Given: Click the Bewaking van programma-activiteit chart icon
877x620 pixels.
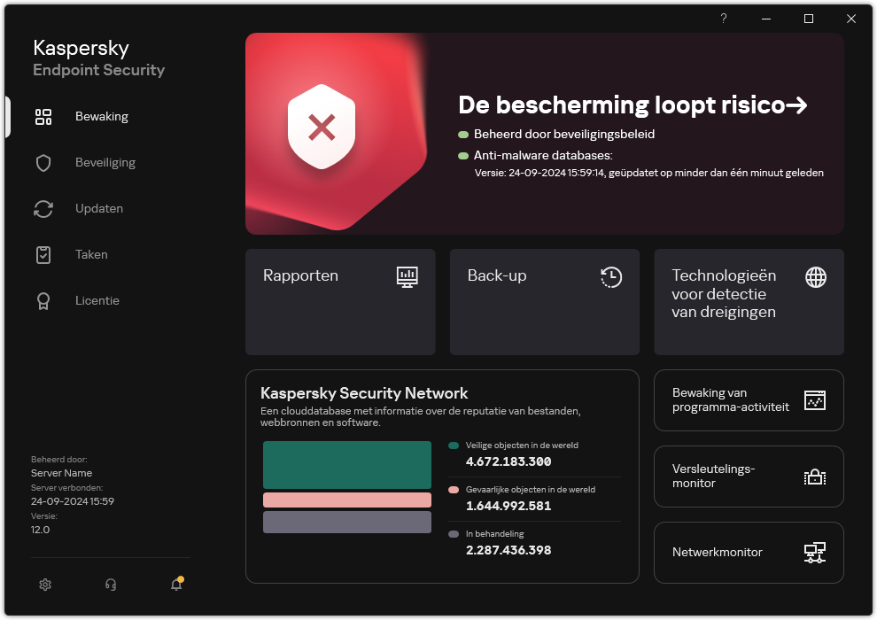Looking at the screenshot, I should 814,400.
